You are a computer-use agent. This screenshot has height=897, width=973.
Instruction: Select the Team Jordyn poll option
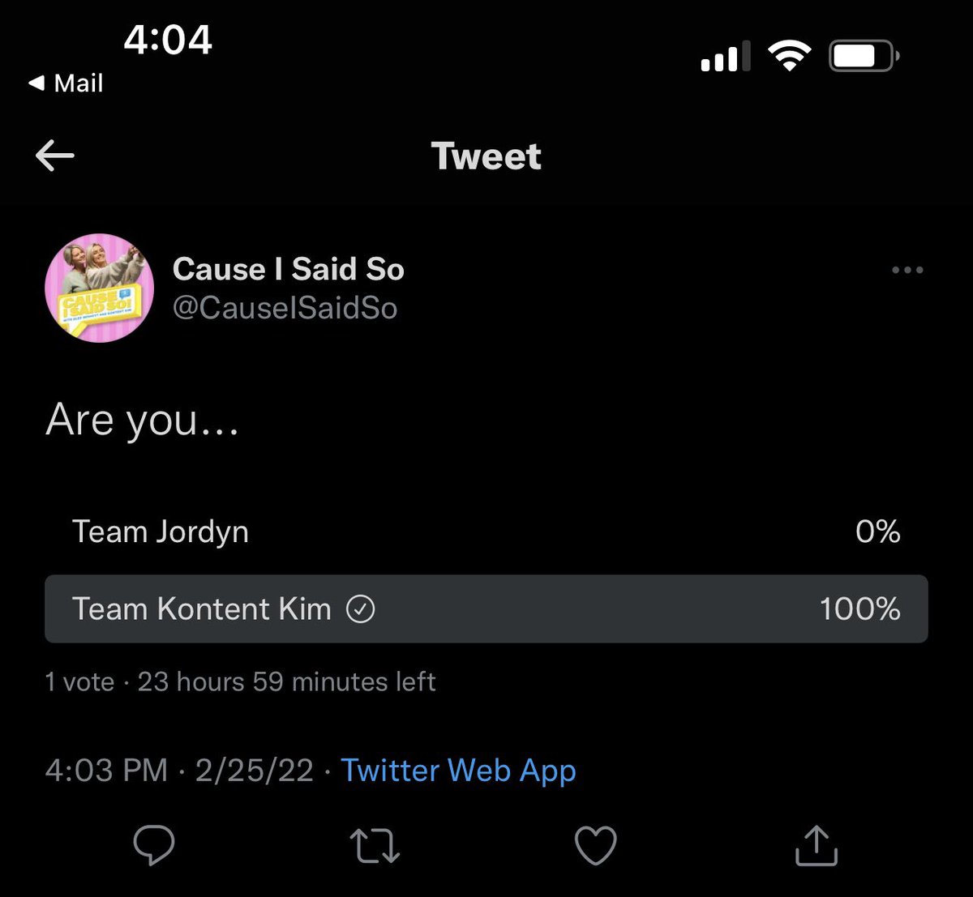[x=486, y=532]
